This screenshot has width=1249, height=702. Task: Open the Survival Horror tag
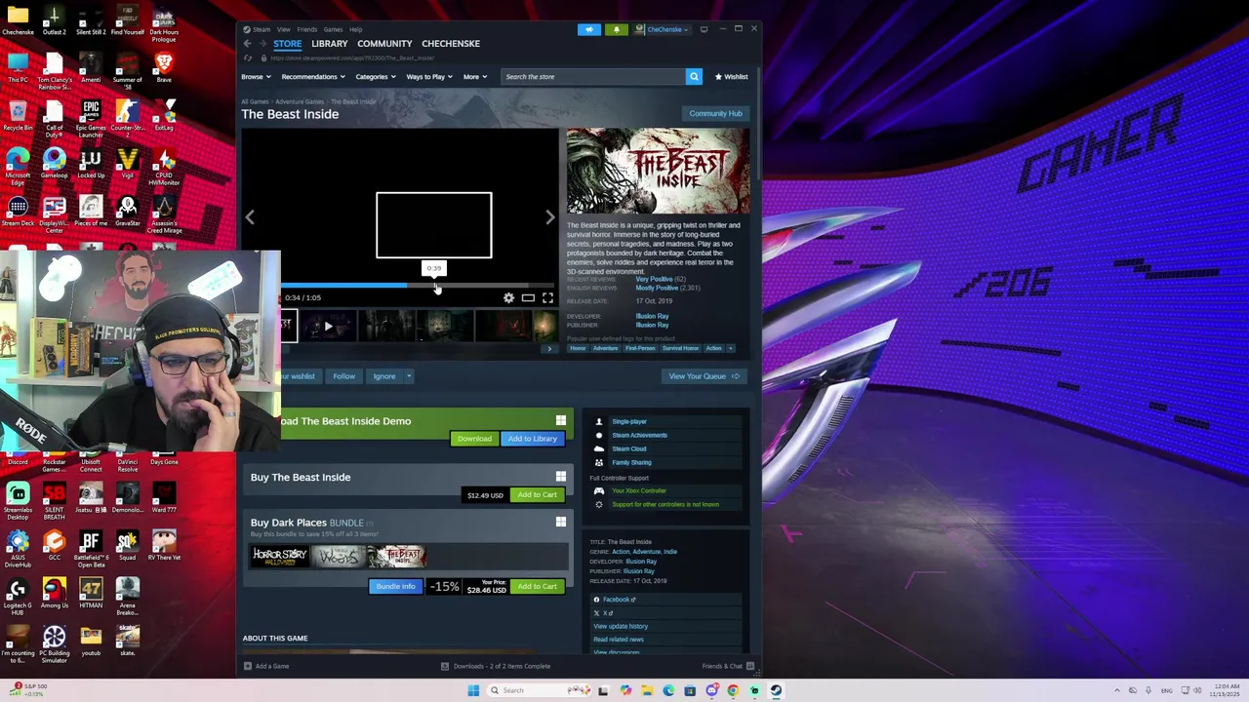coord(680,348)
